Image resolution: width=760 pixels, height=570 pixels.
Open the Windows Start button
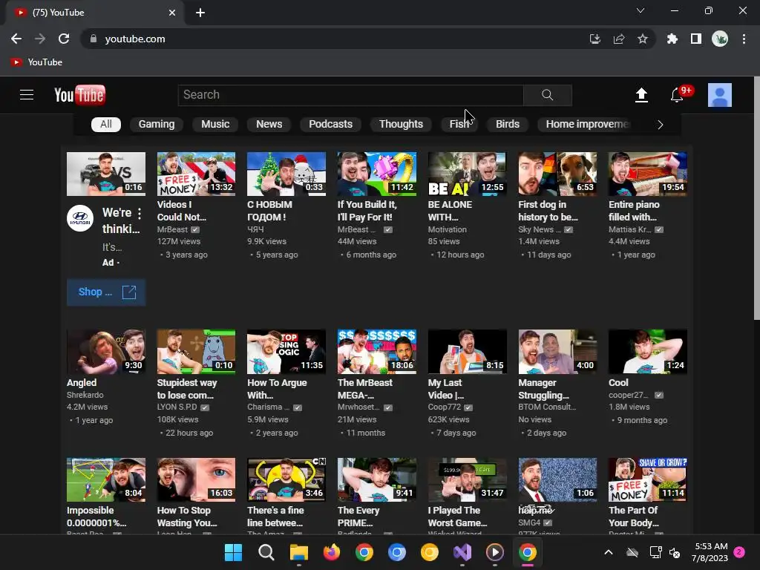[x=233, y=552]
